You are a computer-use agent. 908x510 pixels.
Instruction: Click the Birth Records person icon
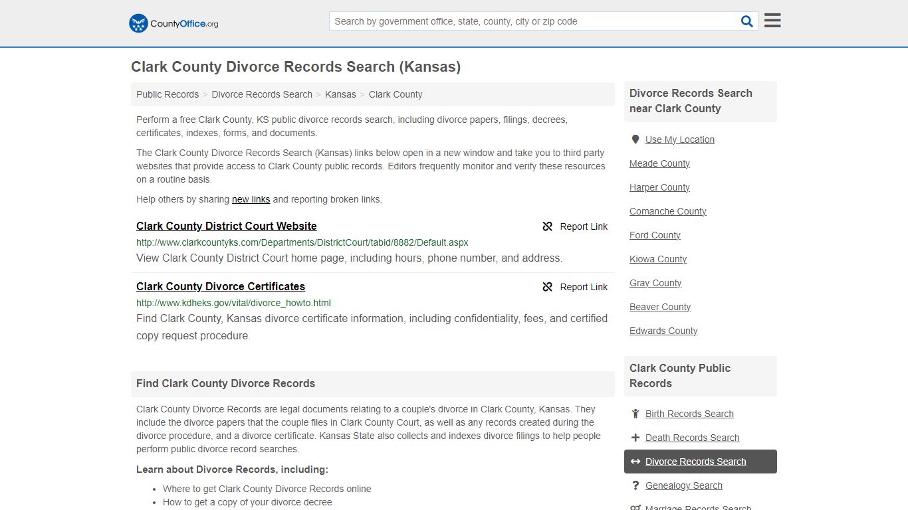pyautogui.click(x=635, y=414)
